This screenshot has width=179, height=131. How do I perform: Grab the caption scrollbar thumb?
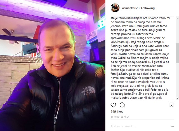click(178, 53)
